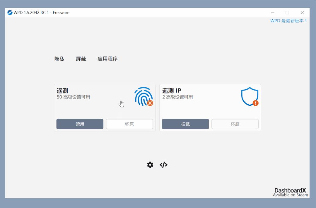Screen dimensions: 316x208
Task: Open the gear settings icon
Action: (x=150, y=165)
